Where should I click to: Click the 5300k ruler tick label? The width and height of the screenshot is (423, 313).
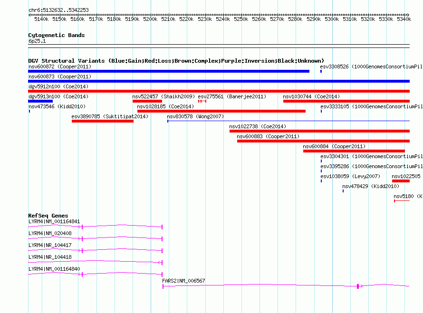[332, 19]
